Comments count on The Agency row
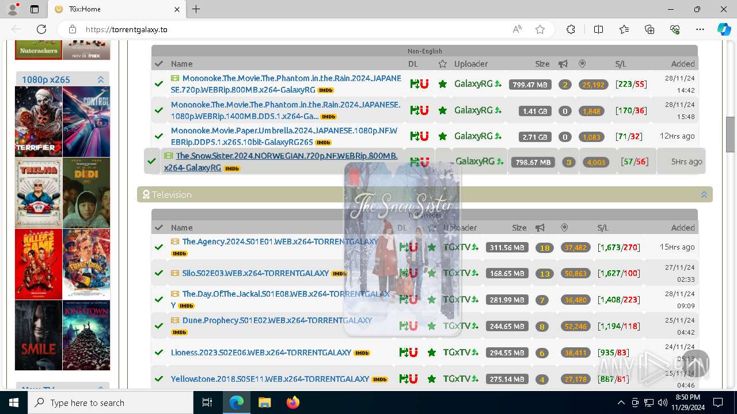 click(544, 248)
